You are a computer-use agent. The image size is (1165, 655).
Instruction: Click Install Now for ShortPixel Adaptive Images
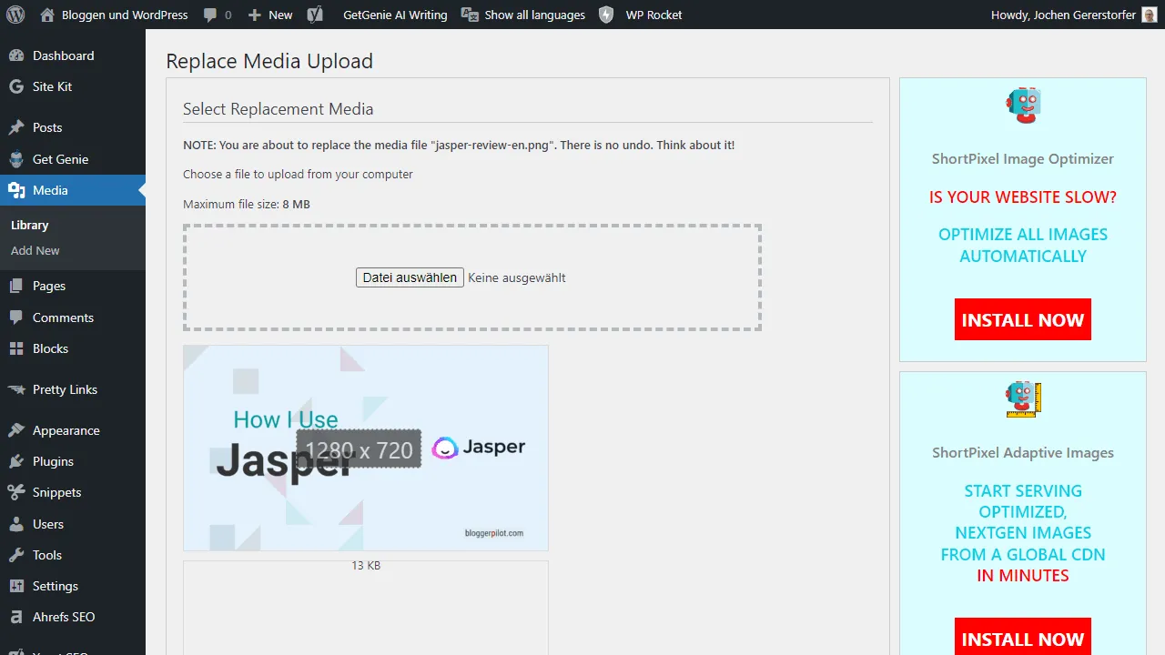coord(1023,639)
